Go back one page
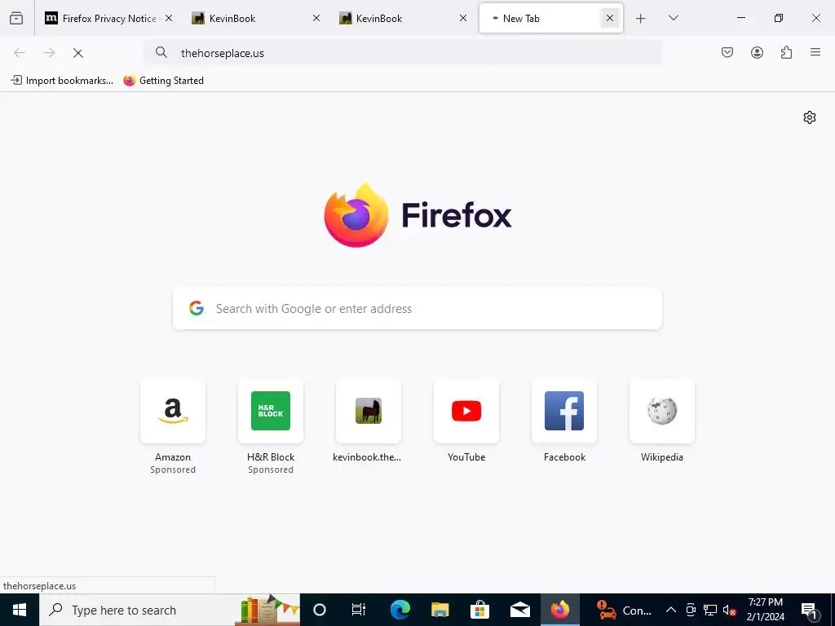 click(20, 53)
